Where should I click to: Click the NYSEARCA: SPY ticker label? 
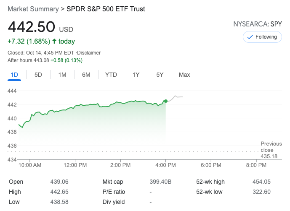tap(258, 24)
